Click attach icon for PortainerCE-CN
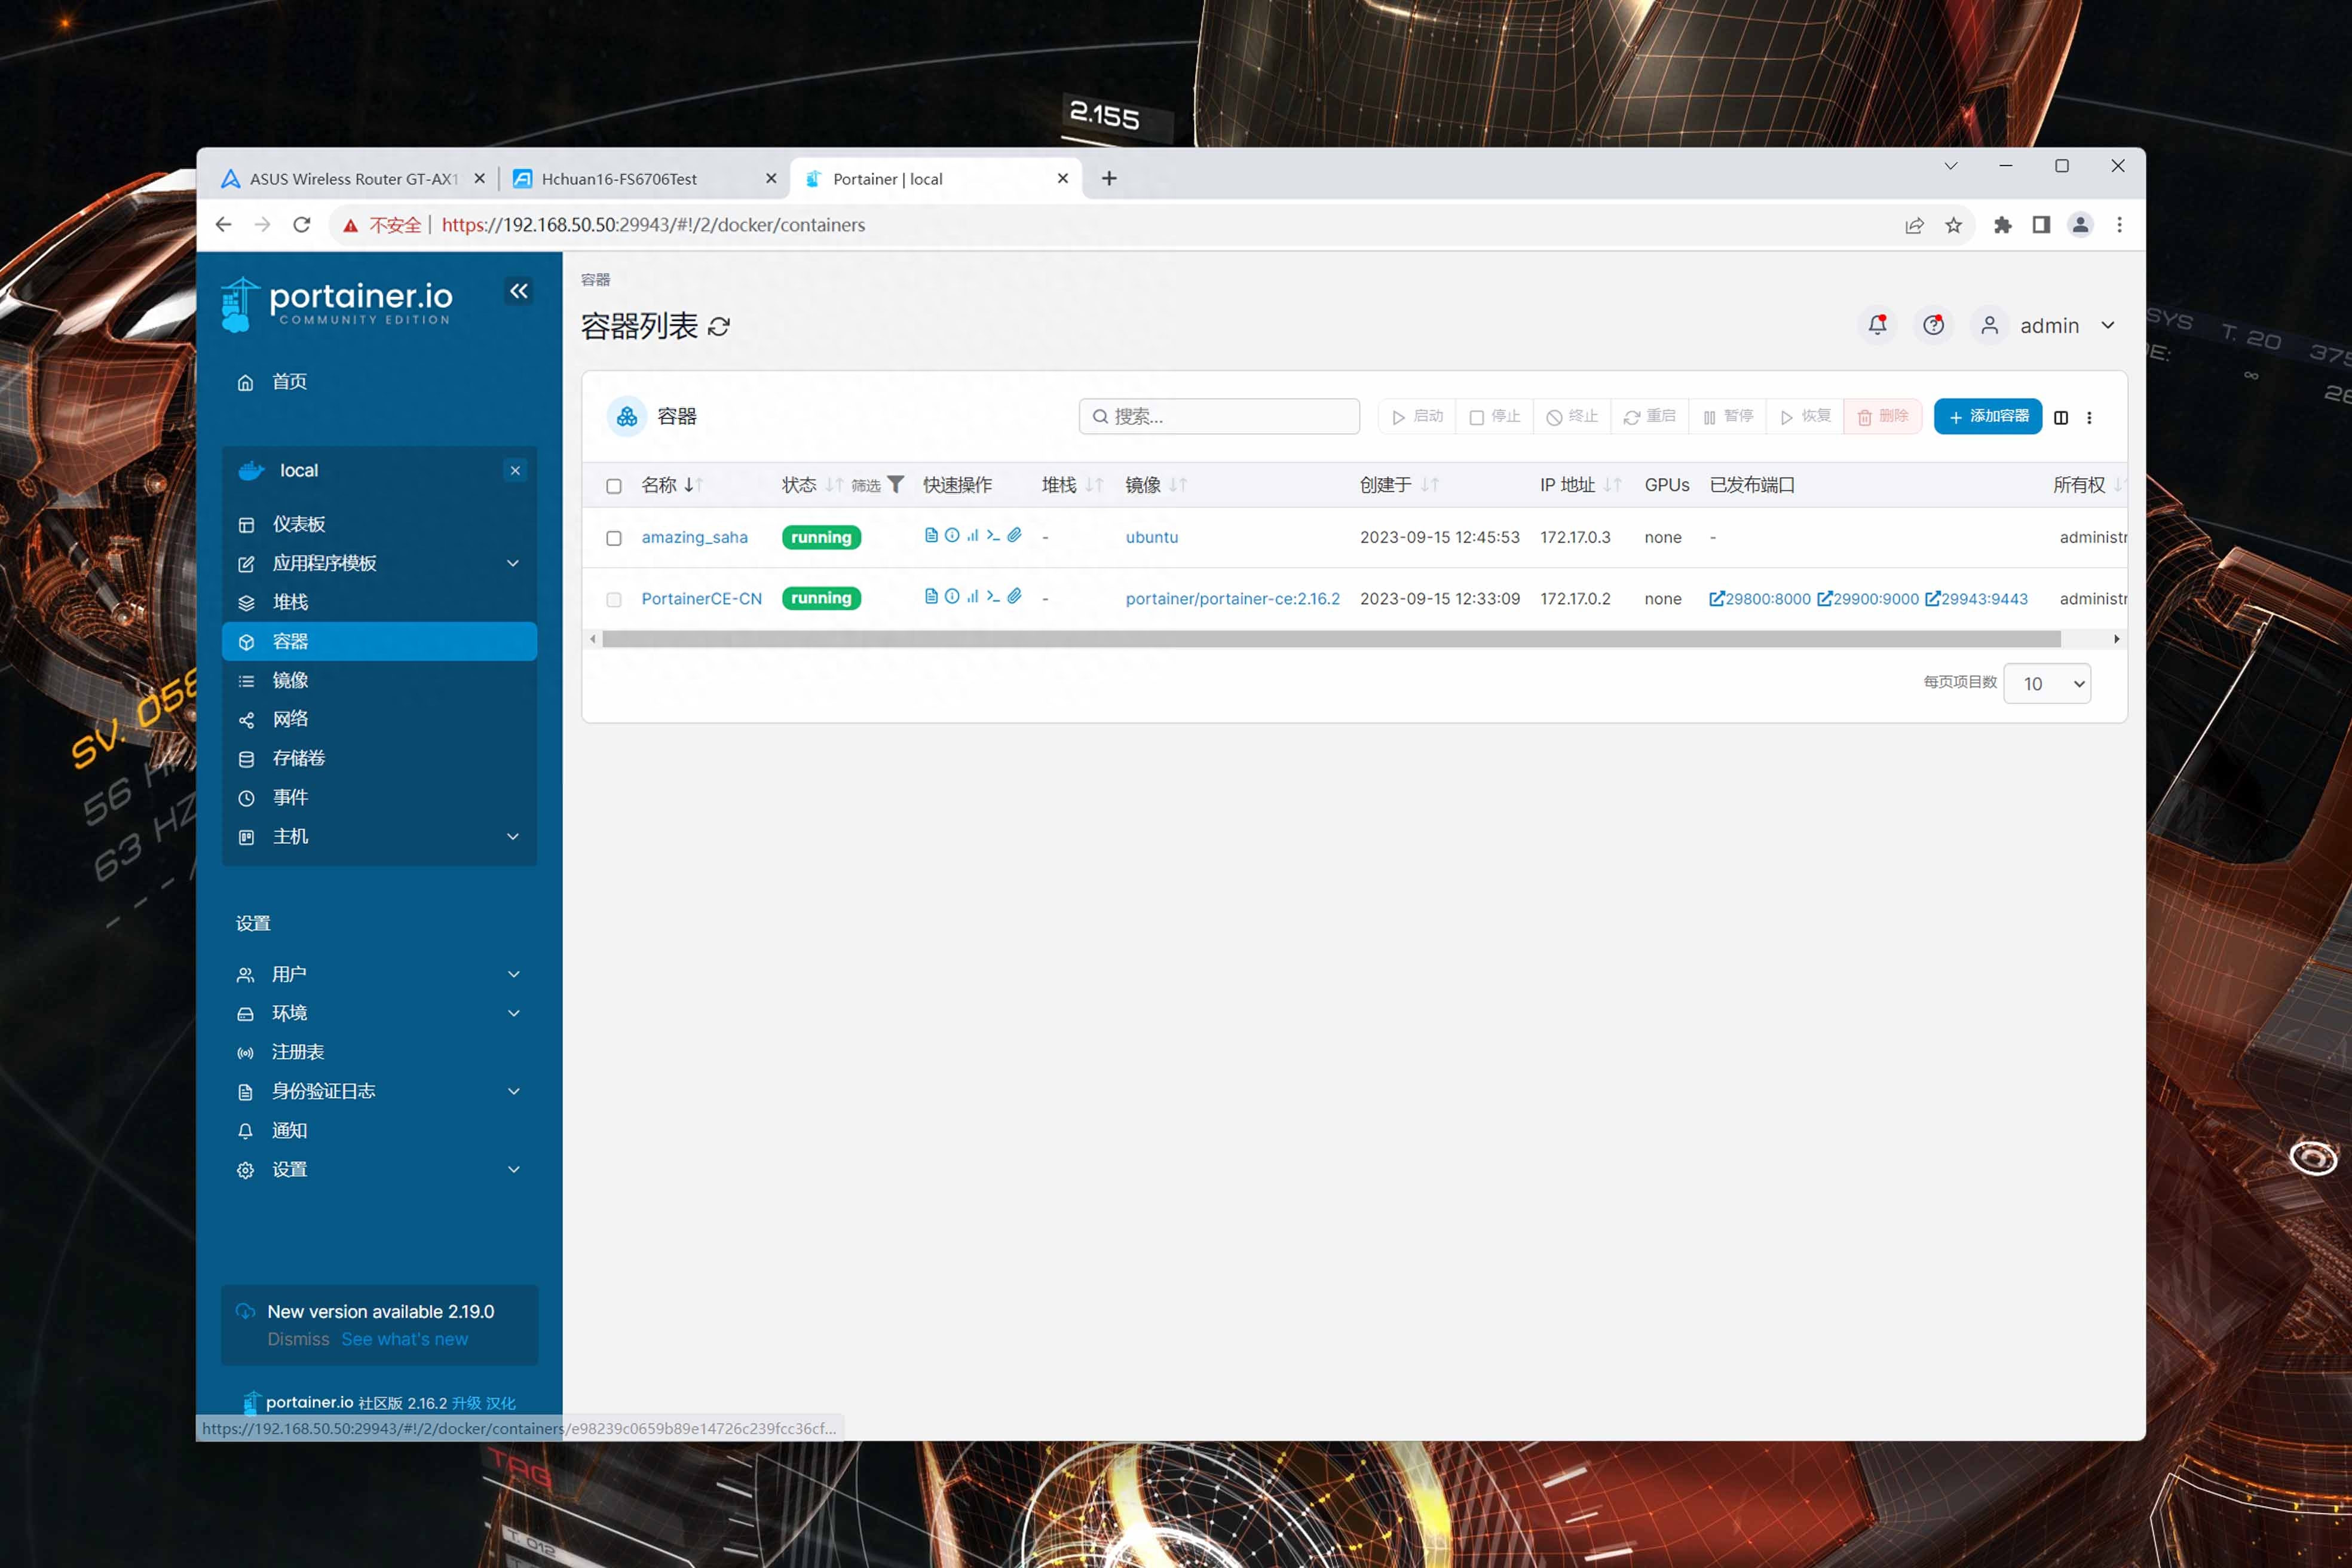Viewport: 2352px width, 1568px height. point(1014,596)
